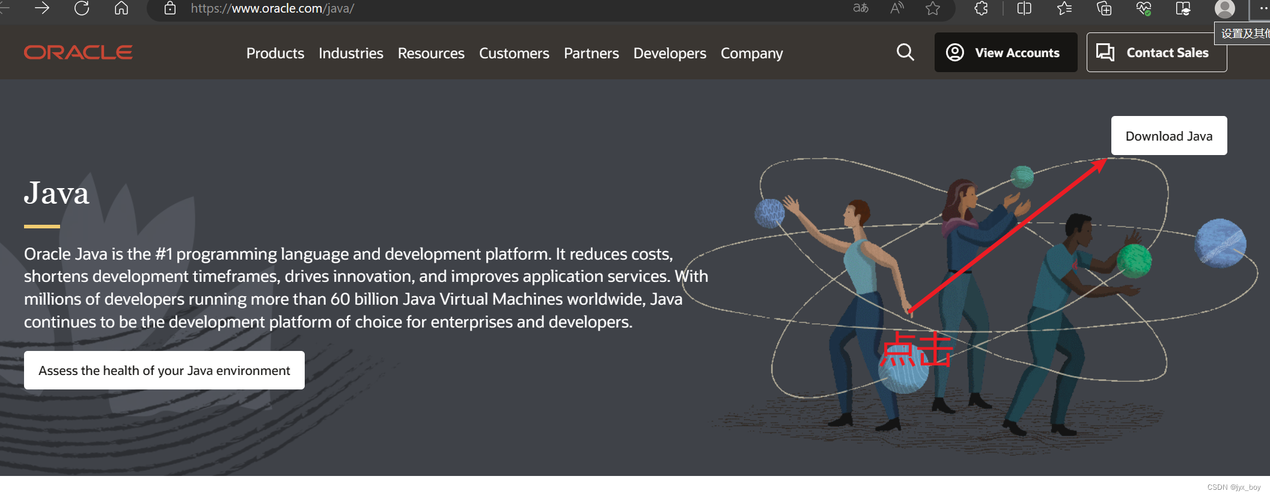Screen dimensions: 1270x497
Task: Click the View Accounts button
Action: (x=1006, y=52)
